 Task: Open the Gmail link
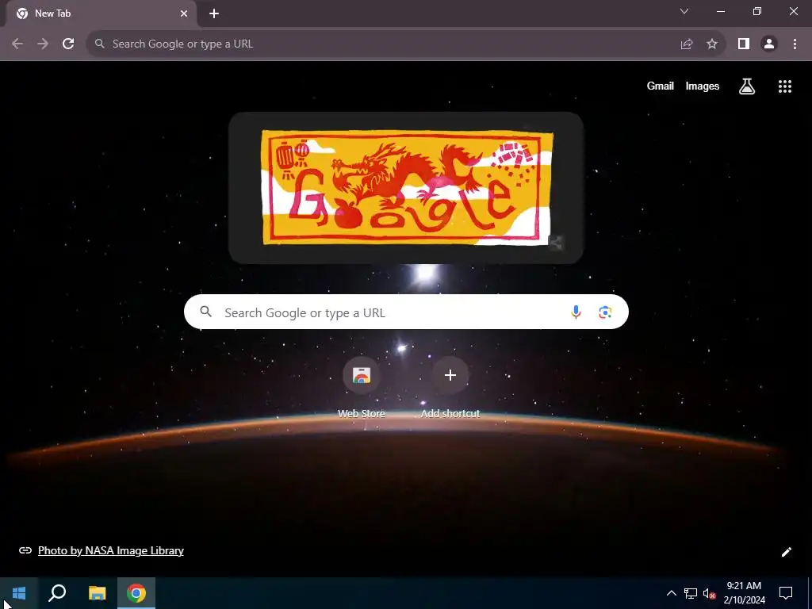tap(660, 86)
